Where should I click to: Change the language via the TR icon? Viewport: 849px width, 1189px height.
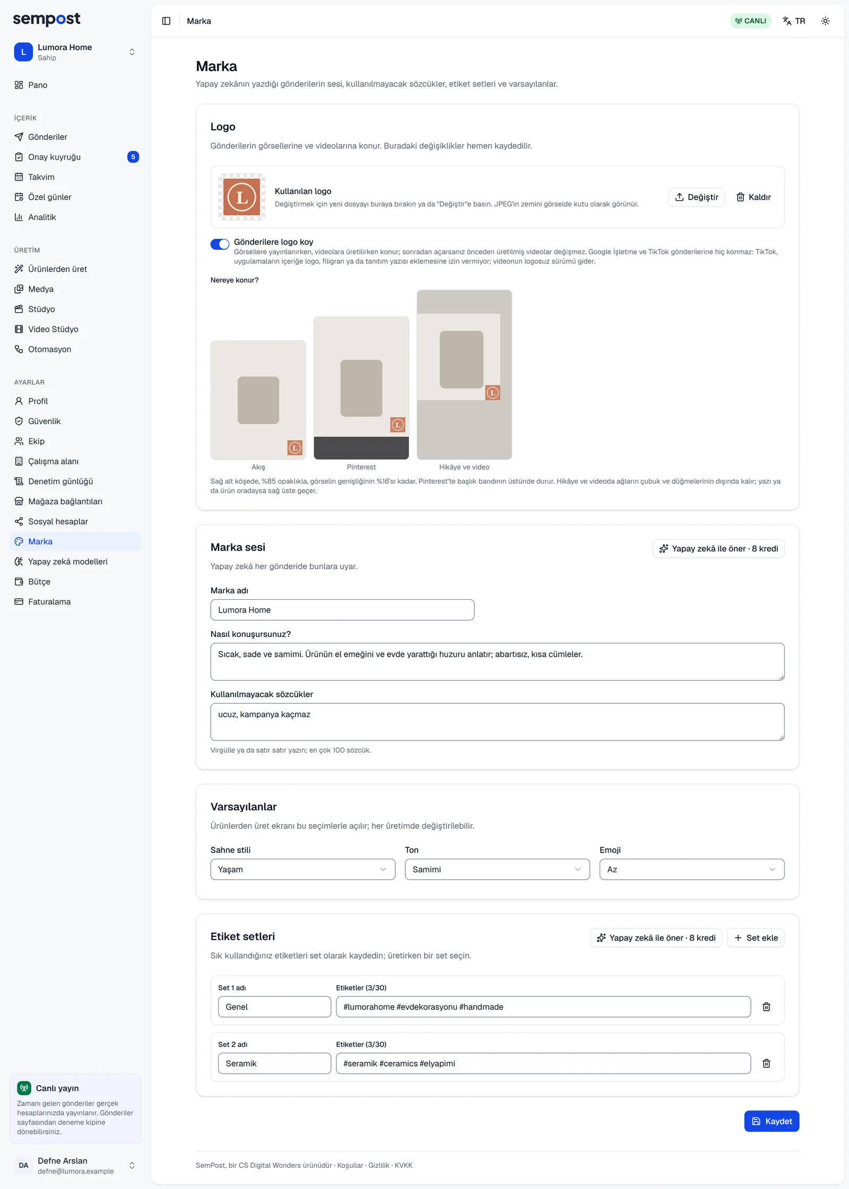pos(794,21)
